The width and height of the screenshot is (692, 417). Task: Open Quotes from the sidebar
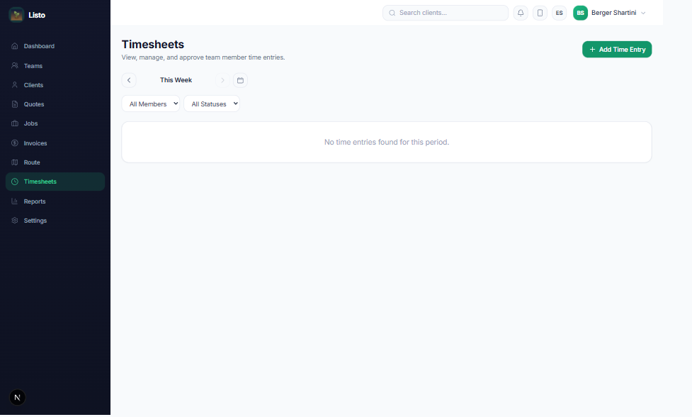click(x=55, y=104)
